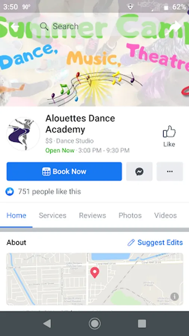The height and width of the screenshot is (336, 189).
Task: Tap the Search magnifier icon
Action: [44, 27]
